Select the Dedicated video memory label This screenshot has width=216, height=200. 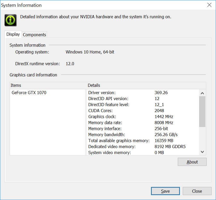pyautogui.click(x=112, y=147)
